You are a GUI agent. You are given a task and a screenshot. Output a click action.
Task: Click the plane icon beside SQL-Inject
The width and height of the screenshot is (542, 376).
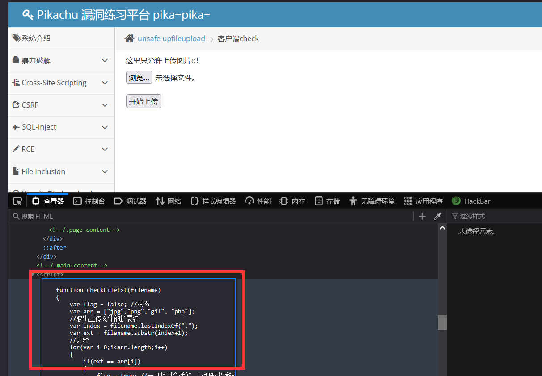[x=16, y=127]
